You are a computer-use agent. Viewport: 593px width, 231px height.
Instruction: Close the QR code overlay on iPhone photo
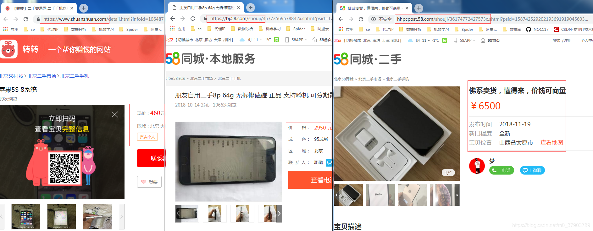coord(115,114)
